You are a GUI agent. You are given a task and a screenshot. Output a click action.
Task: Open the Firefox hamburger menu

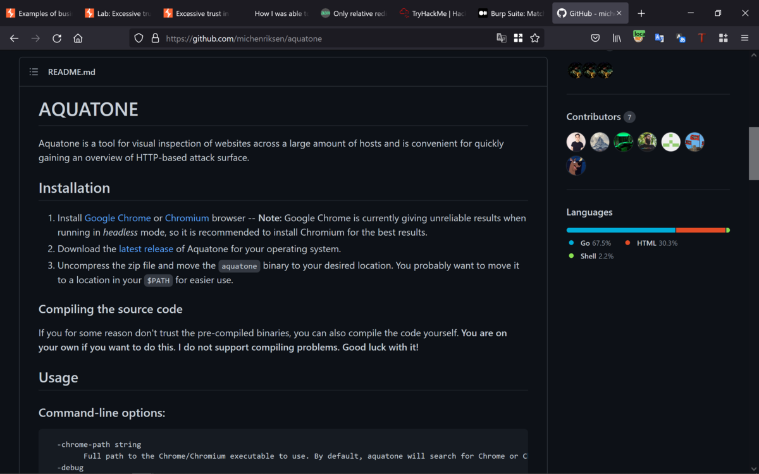point(744,38)
